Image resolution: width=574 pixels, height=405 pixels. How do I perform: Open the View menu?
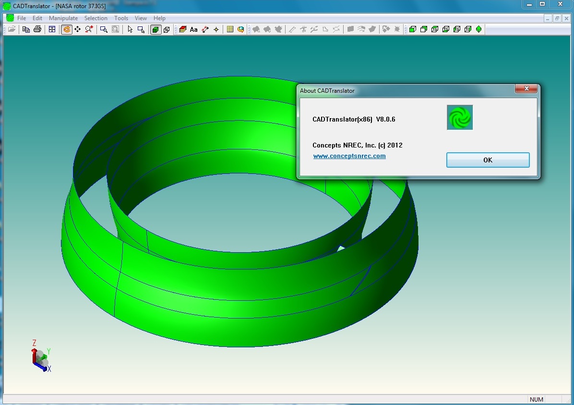tap(141, 18)
